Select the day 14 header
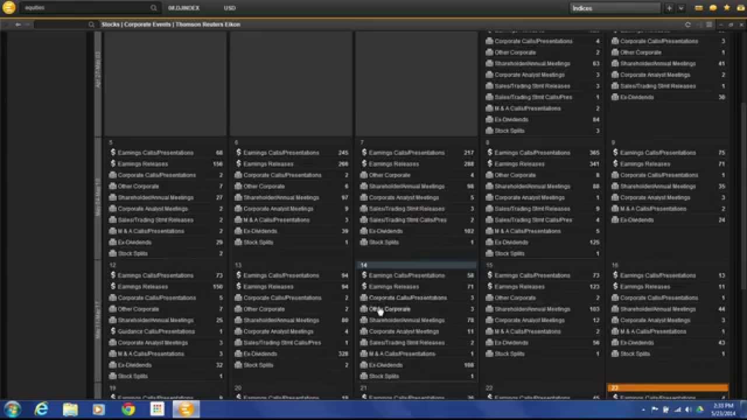This screenshot has width=747, height=420. tap(417, 265)
